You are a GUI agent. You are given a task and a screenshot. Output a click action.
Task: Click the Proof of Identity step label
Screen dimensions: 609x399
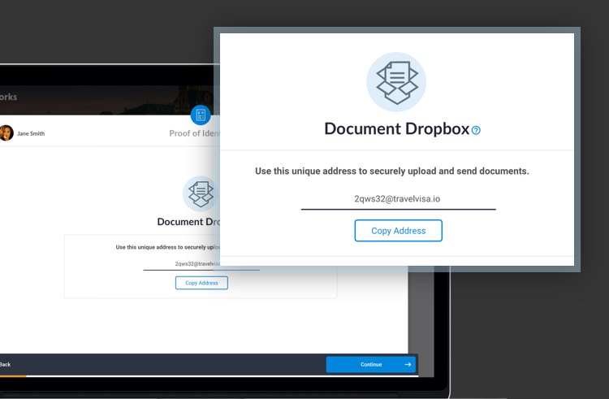(x=195, y=133)
